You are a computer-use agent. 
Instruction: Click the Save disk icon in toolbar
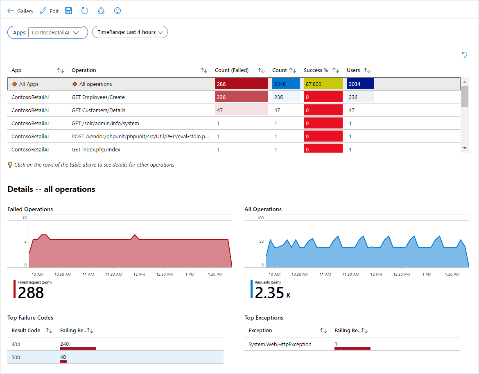coord(68,11)
